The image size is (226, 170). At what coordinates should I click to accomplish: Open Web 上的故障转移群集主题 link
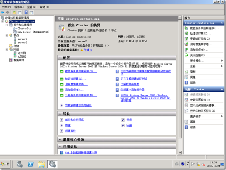pyautogui.click(x=81, y=152)
